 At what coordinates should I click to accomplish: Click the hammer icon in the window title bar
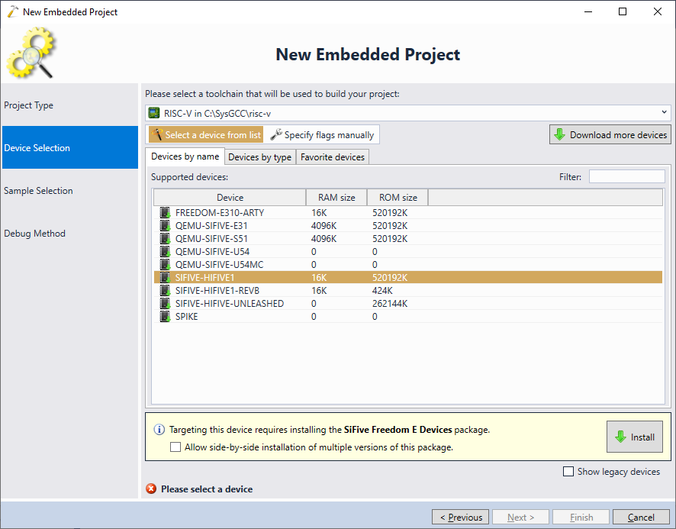click(14, 11)
